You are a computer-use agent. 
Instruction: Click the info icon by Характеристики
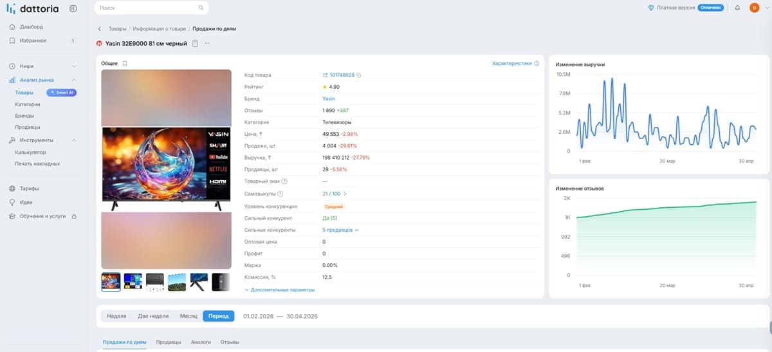tap(537, 63)
